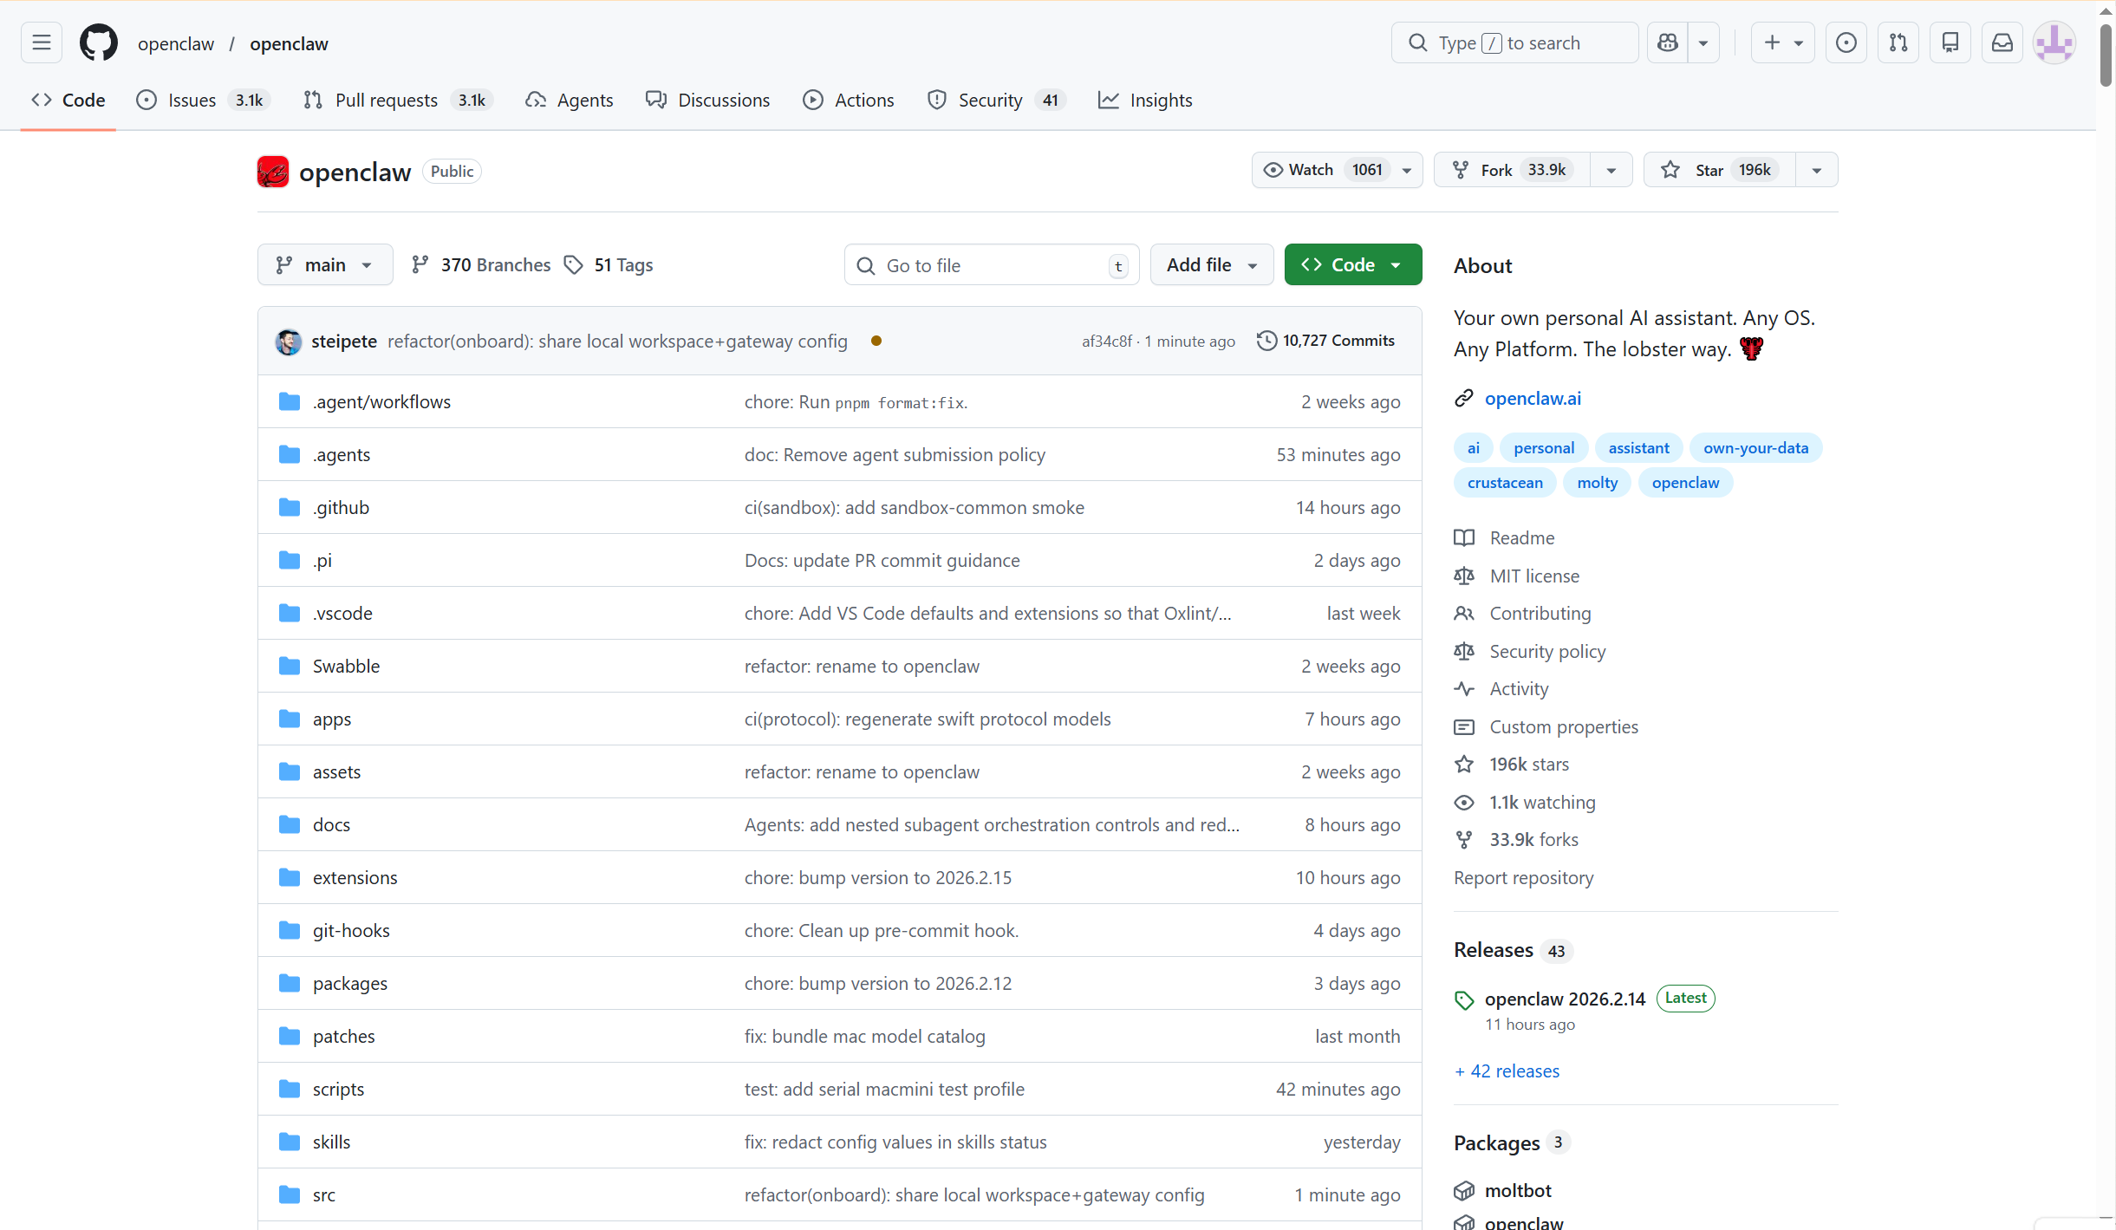Toggle Watch on the repository
The height and width of the screenshot is (1230, 2116).
click(x=1338, y=170)
